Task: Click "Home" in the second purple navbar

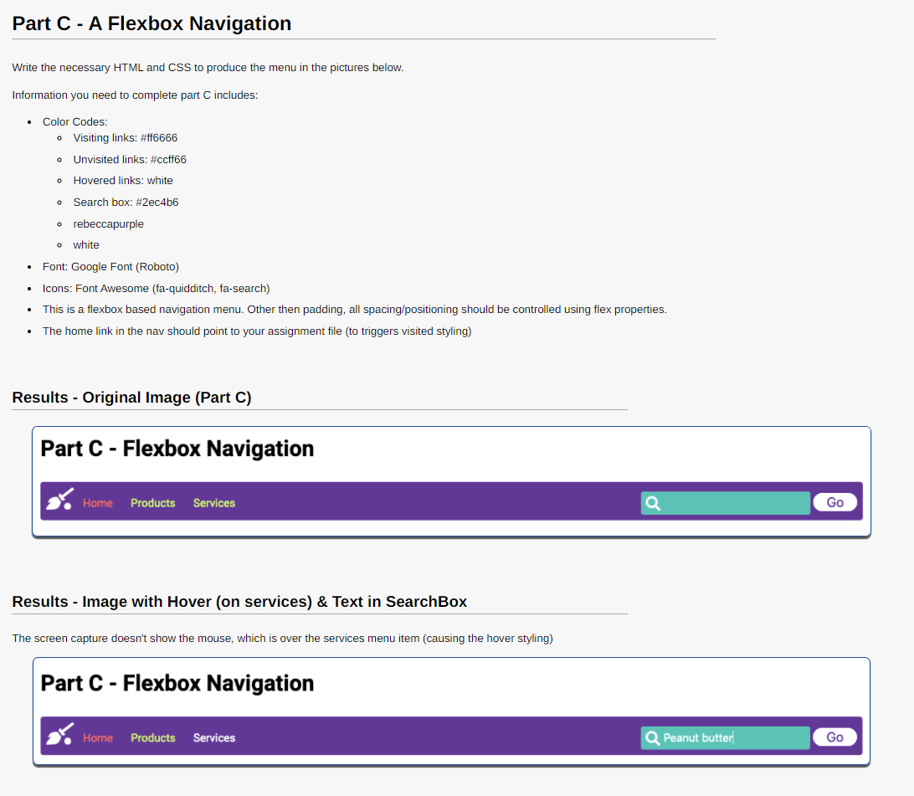Action: pyautogui.click(x=97, y=737)
